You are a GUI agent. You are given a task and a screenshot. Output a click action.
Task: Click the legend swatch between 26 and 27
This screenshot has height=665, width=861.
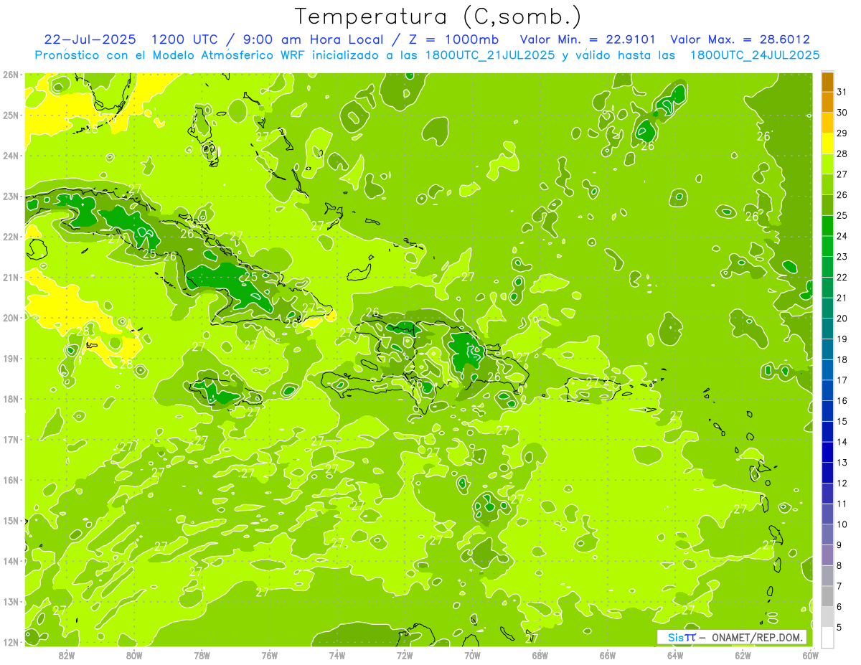point(827,185)
